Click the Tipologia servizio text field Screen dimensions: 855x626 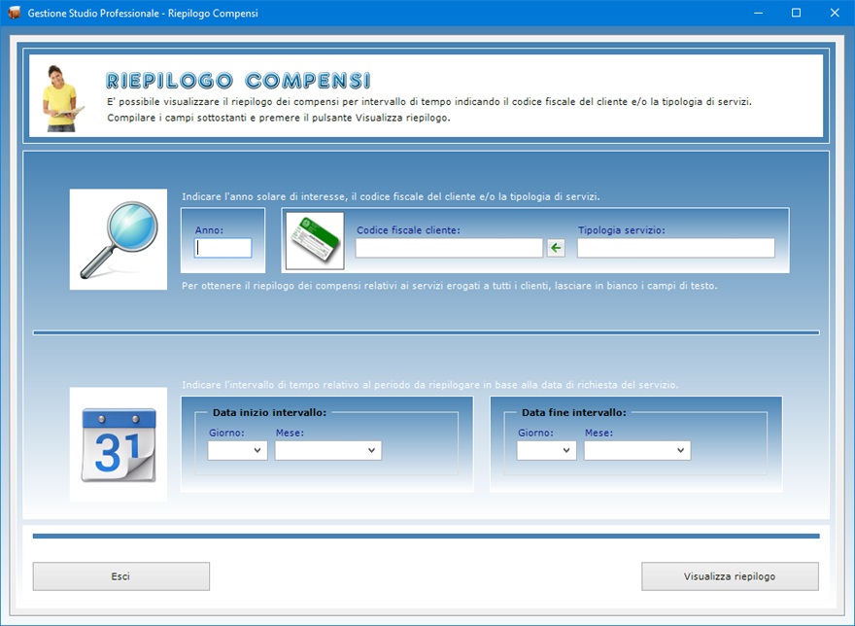(x=676, y=248)
